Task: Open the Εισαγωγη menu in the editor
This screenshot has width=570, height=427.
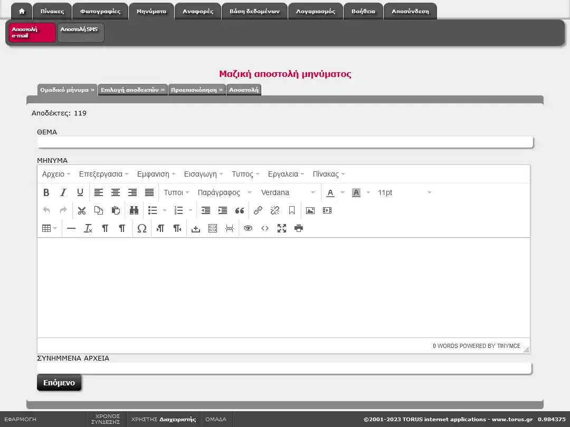Action: click(x=203, y=174)
